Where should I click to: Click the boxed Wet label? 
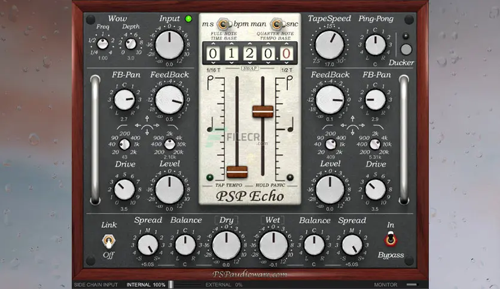(273, 220)
